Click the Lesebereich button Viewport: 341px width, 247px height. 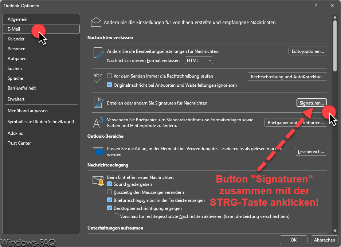[311, 151]
